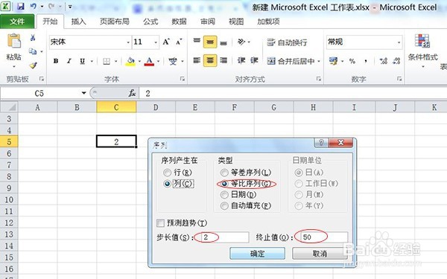
Task: Open the 文件 tab
Action: pos(17,22)
